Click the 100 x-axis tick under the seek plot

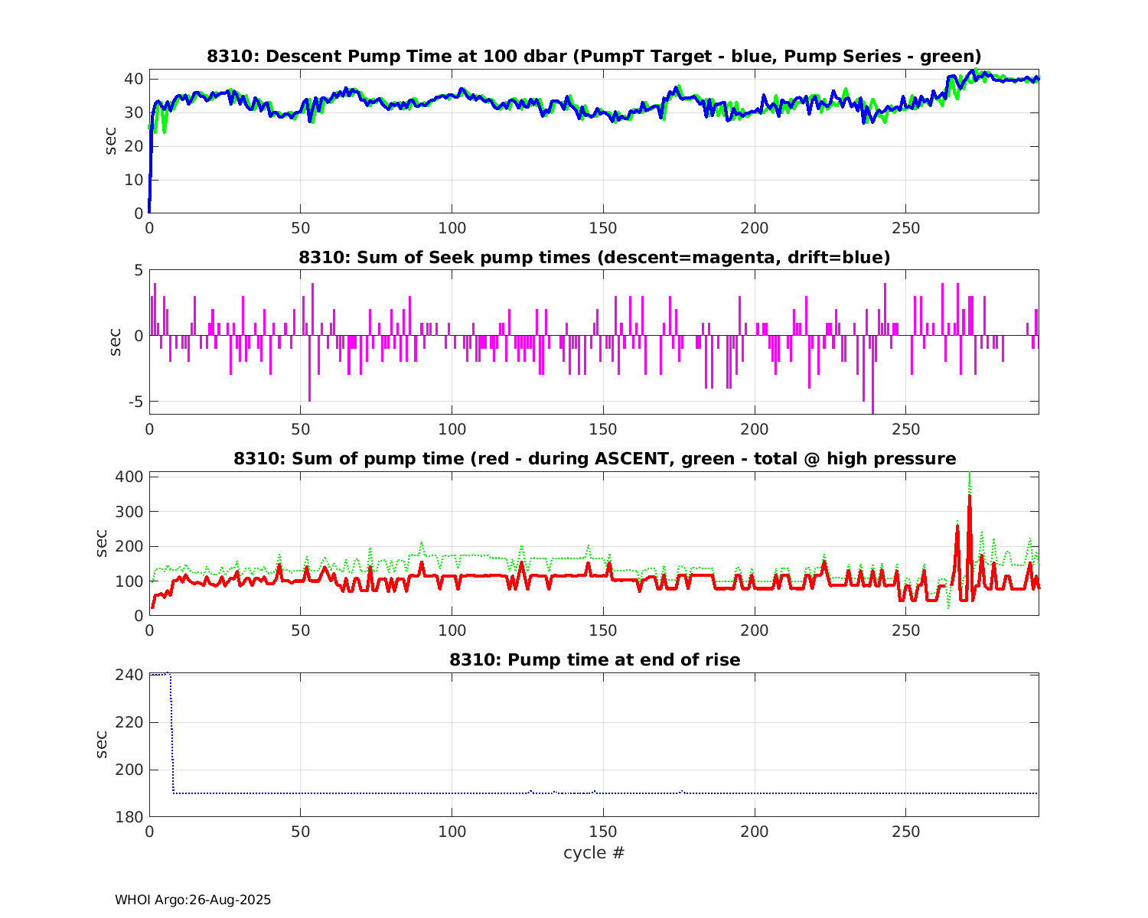pyautogui.click(x=452, y=429)
